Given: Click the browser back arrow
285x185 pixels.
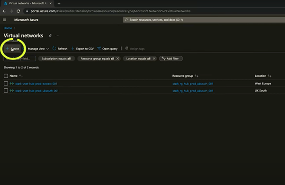Looking at the screenshot, I should (4, 11).
